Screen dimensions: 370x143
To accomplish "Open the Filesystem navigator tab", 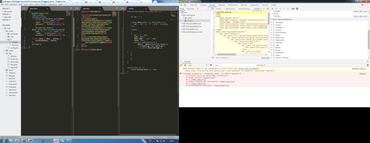I will [x=191, y=9].
